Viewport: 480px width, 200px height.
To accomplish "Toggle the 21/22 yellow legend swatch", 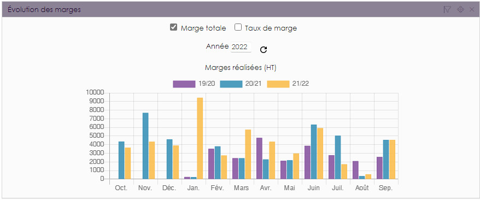I will (x=278, y=84).
